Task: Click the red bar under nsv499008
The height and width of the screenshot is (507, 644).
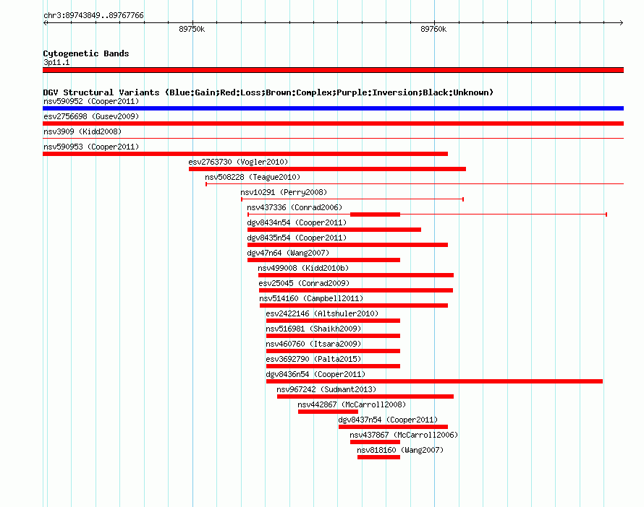Action: [x=356, y=275]
